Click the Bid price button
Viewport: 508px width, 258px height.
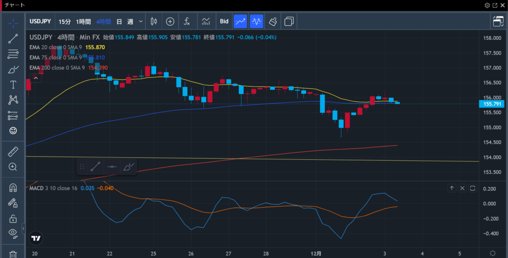coord(224,21)
